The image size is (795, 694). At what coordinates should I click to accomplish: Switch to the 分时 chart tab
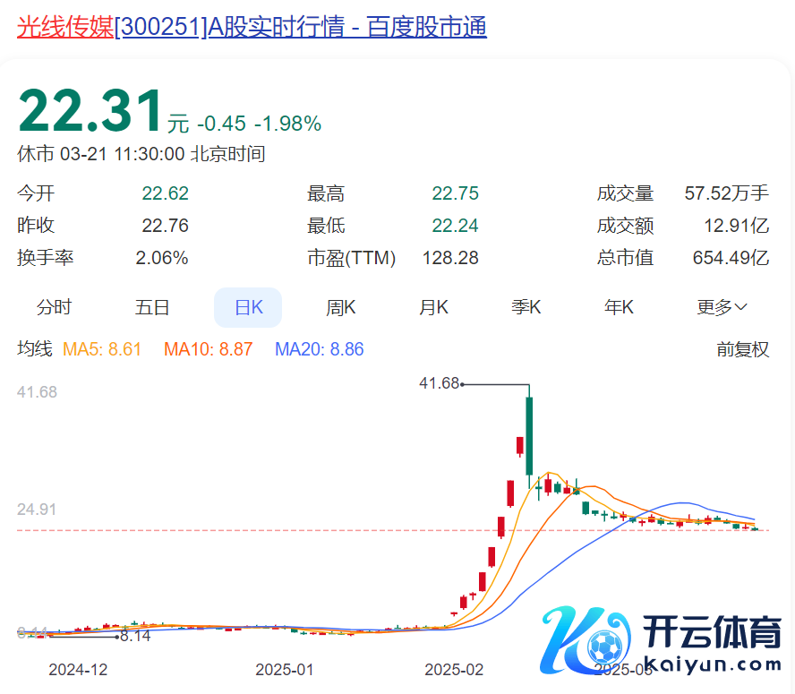point(54,308)
